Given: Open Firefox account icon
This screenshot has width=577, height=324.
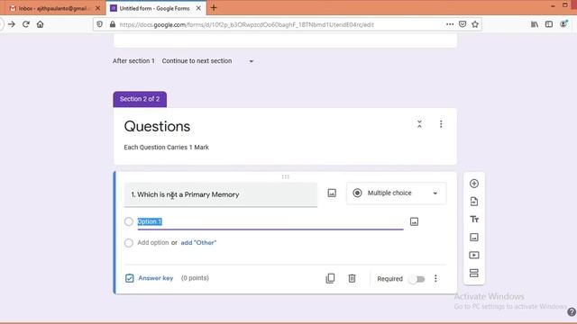Looking at the screenshot, I should [x=563, y=24].
